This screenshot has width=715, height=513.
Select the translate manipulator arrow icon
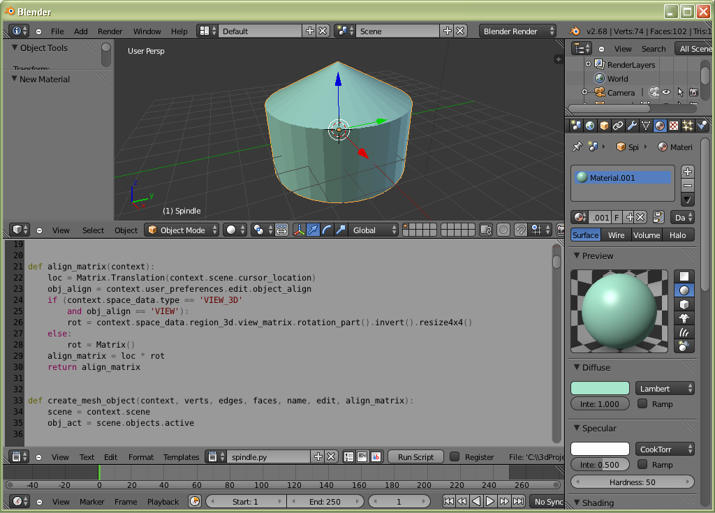tap(313, 230)
